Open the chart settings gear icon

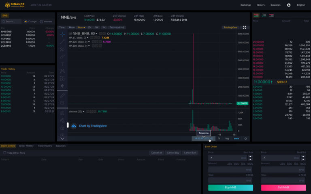[x=245, y=138]
